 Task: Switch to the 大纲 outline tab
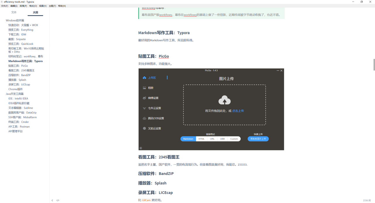tap(35, 12)
